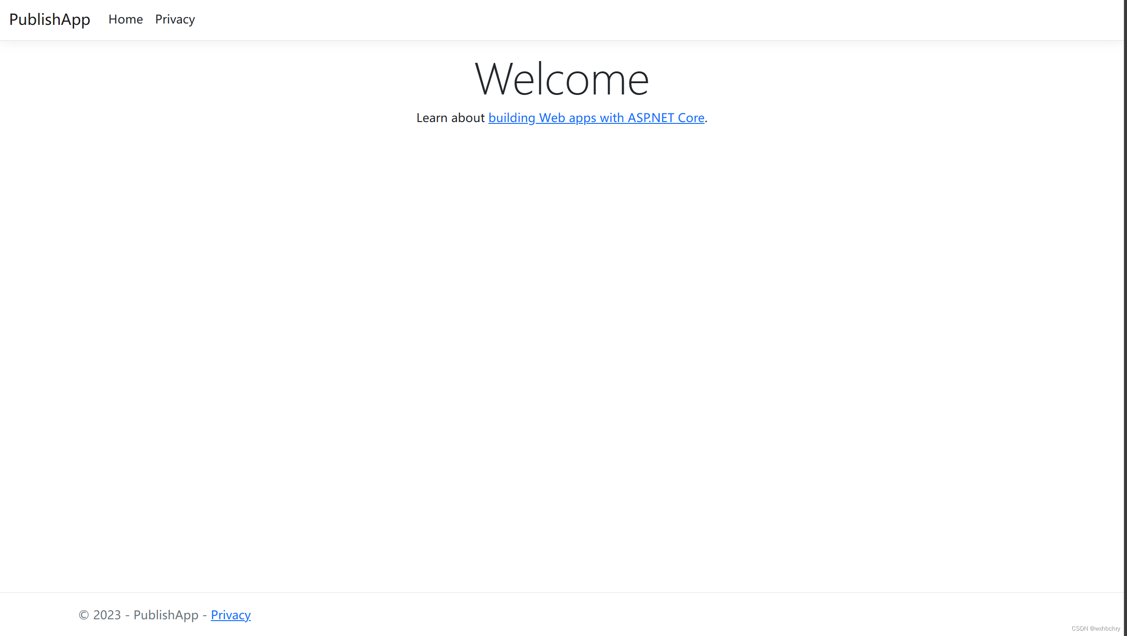Viewport: 1127px width, 636px height.
Task: Open the Privacy item in navbar
Action: coord(175,19)
